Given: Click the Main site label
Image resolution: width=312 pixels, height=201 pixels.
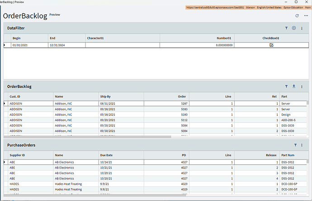Looking at the screenshot, I should [x=308, y=8].
